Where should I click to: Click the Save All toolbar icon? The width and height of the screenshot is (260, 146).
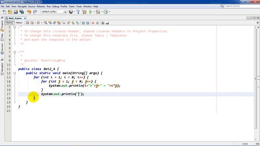point(22,12)
